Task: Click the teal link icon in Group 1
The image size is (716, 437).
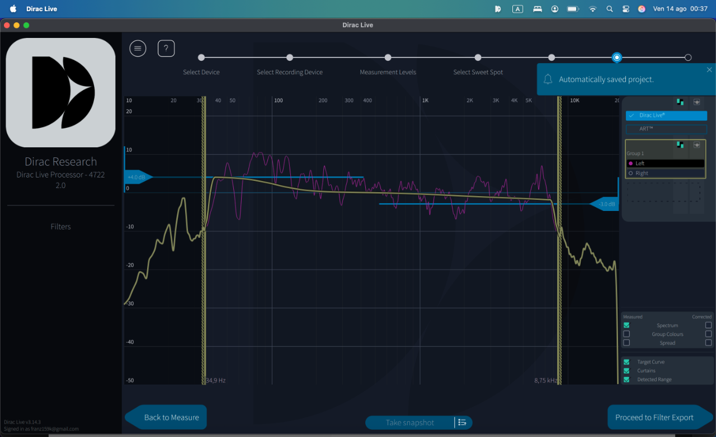Action: pos(680,145)
